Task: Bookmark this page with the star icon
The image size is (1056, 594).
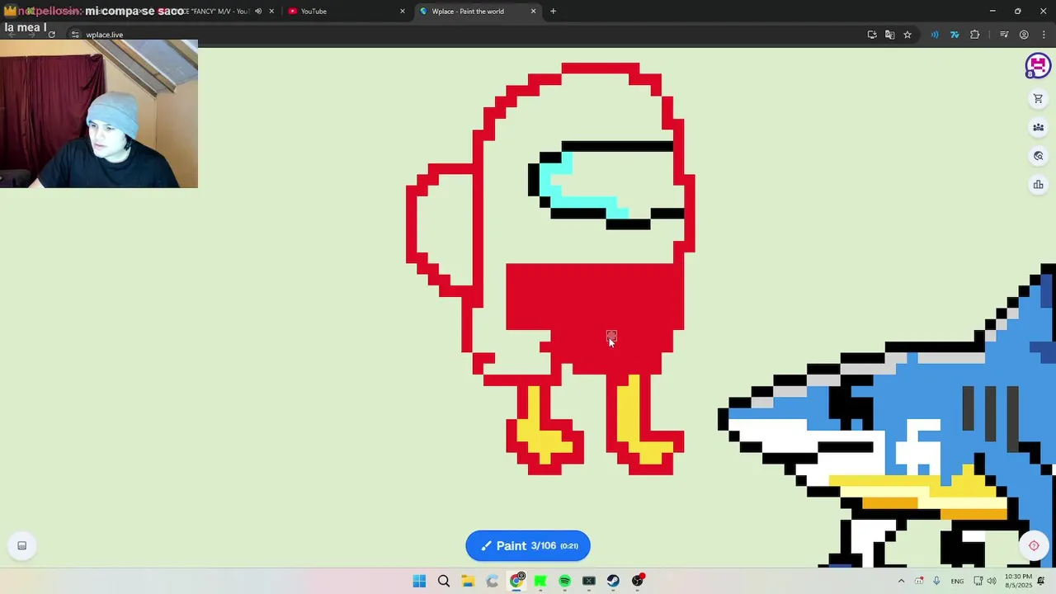Action: [x=907, y=35]
